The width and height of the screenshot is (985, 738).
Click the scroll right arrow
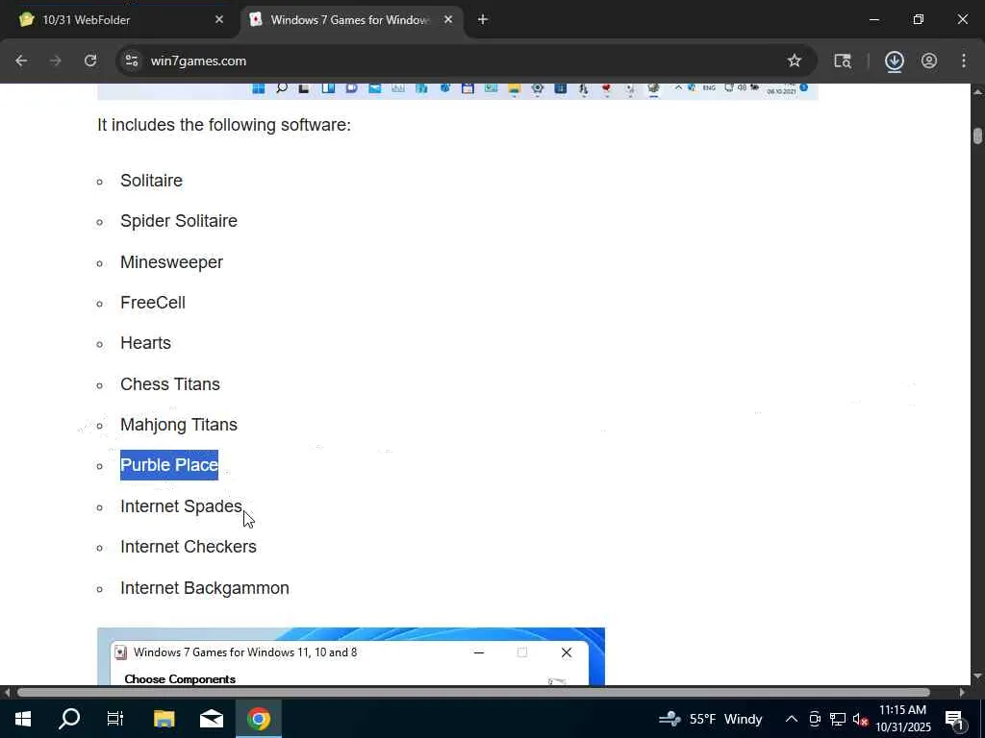[962, 692]
